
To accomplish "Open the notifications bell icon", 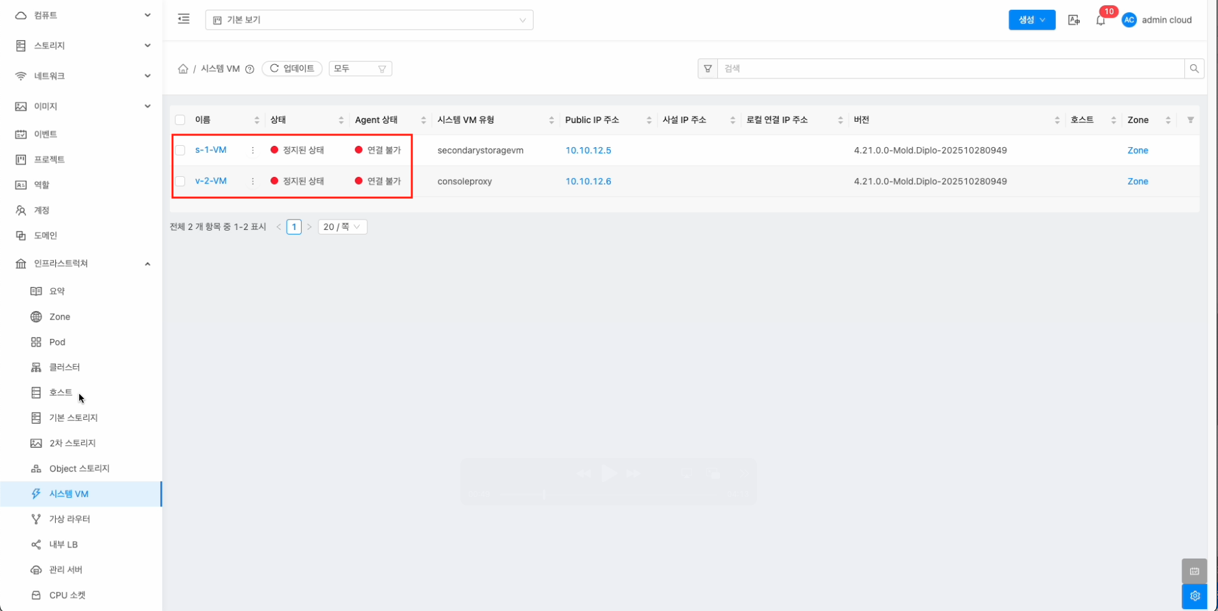I will click(x=1101, y=20).
